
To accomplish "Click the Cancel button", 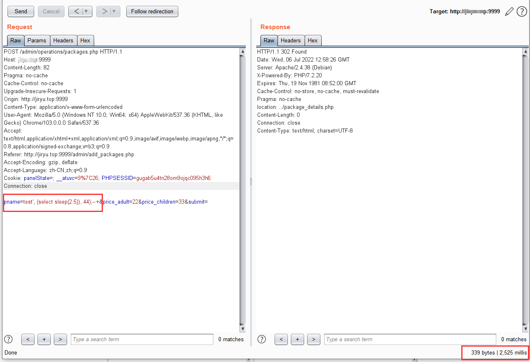I will [x=51, y=11].
